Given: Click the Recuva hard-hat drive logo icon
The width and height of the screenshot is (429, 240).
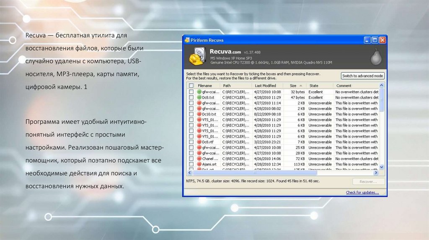Looking at the screenshot, I should click(x=197, y=56).
